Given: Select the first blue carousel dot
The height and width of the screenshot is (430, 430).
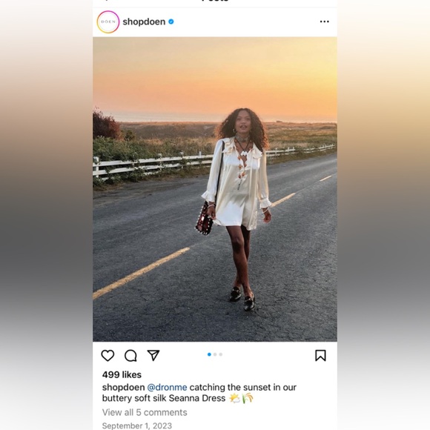Looking at the screenshot, I should click(209, 354).
